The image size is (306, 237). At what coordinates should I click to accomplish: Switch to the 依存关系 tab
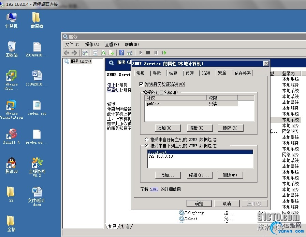[x=243, y=73]
